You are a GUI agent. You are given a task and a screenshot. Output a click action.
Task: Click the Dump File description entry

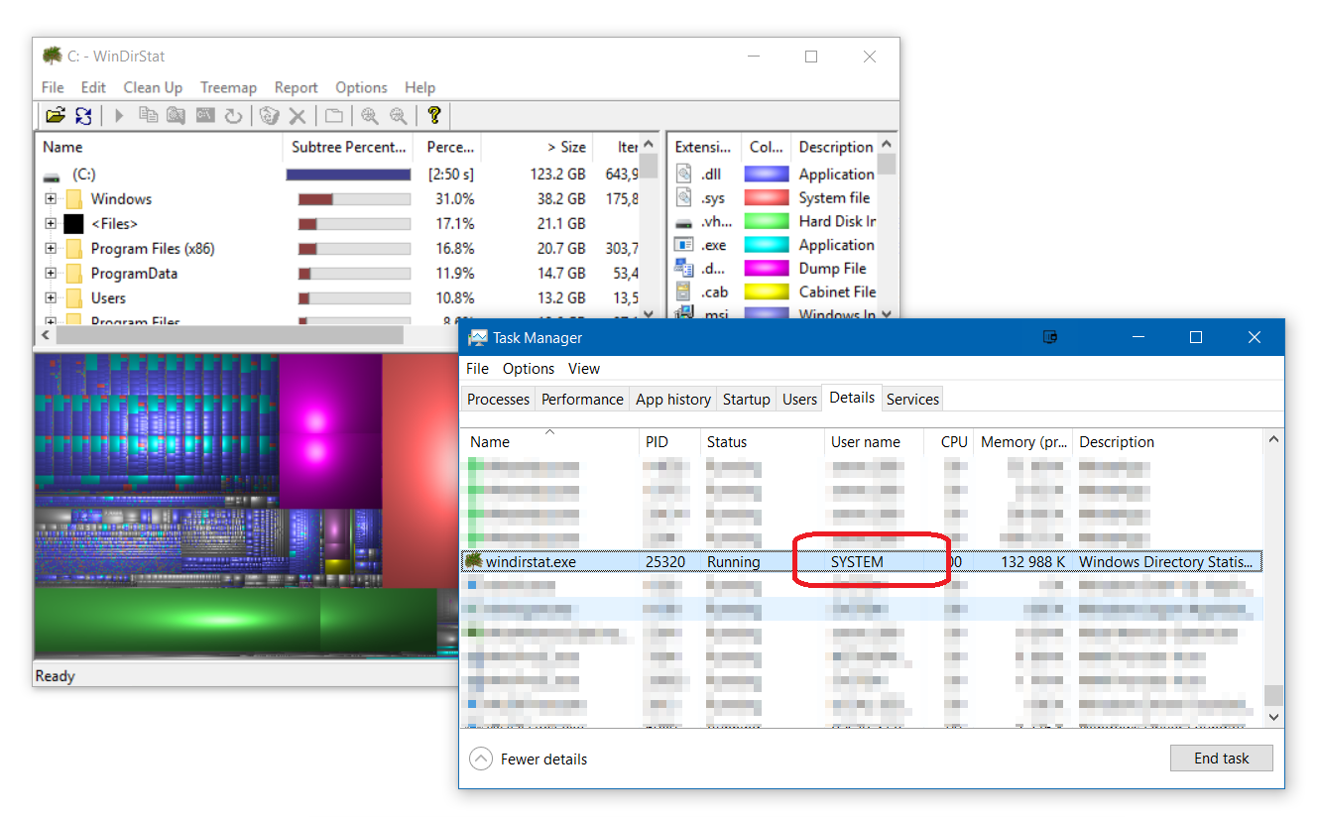[832, 269]
